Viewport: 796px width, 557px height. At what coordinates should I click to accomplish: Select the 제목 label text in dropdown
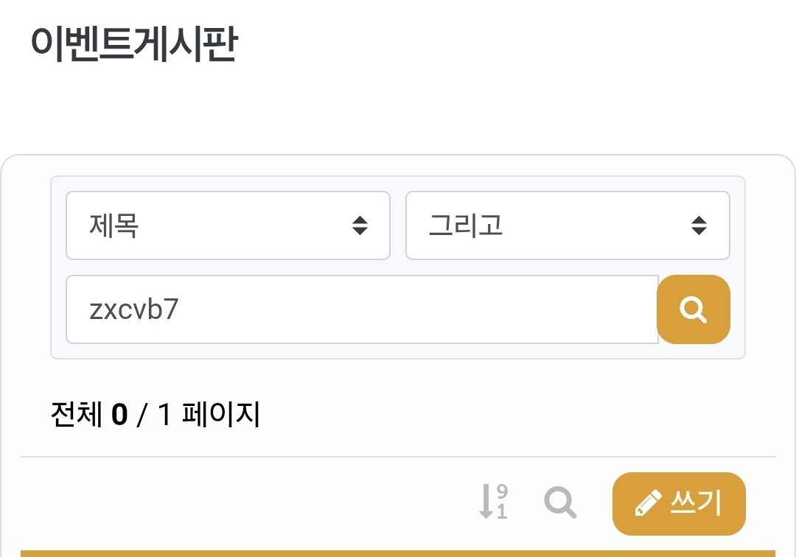click(114, 225)
